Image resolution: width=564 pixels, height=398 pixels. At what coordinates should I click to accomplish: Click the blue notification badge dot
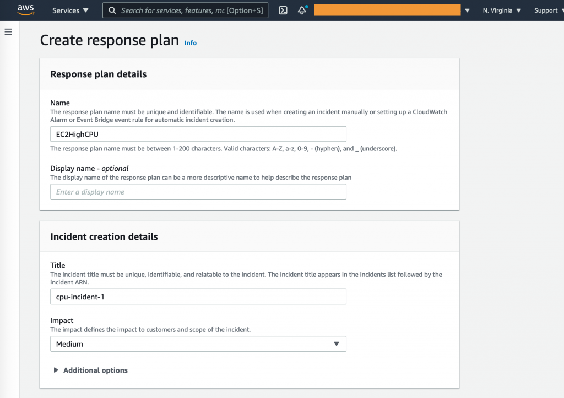[x=306, y=6]
